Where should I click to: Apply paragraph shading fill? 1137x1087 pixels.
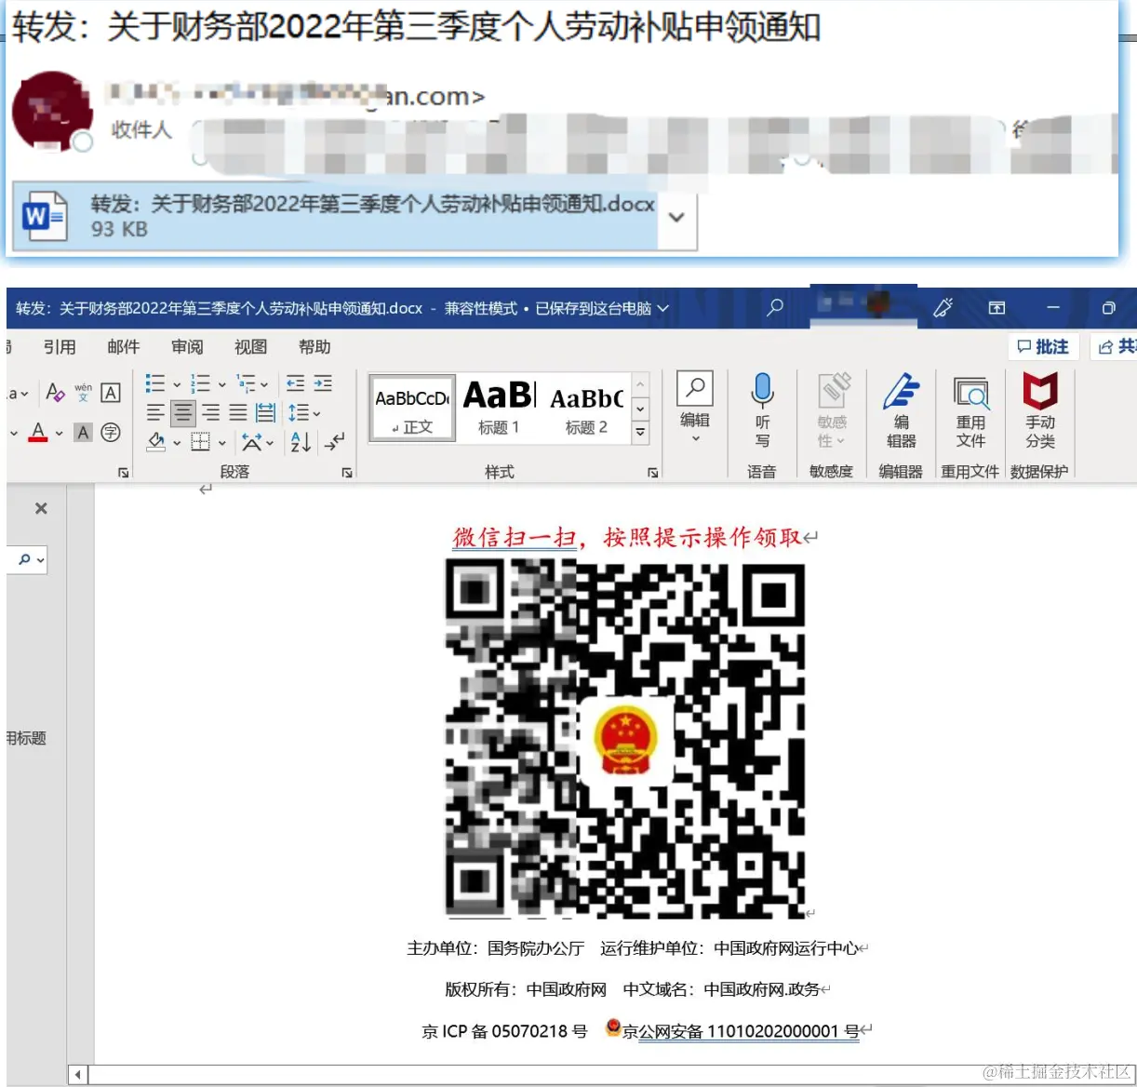click(156, 442)
